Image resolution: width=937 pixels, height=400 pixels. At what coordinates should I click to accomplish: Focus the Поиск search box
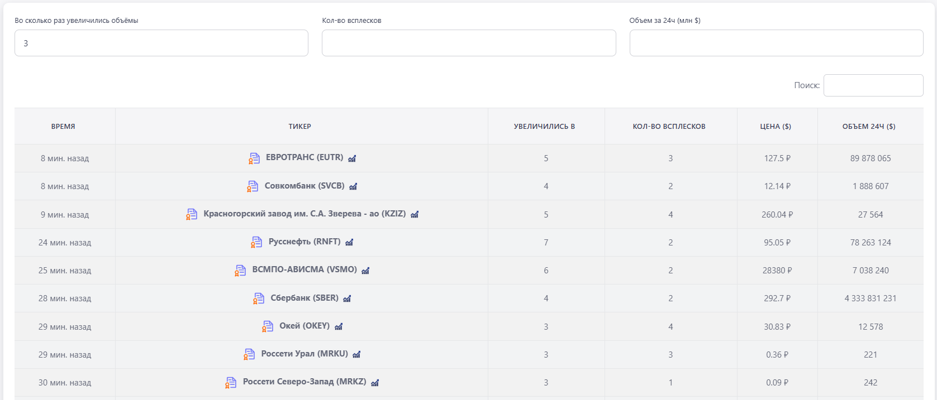873,85
